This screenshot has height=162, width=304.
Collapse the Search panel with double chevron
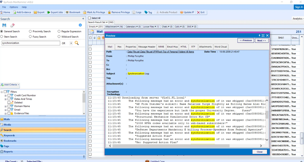[83, 19]
